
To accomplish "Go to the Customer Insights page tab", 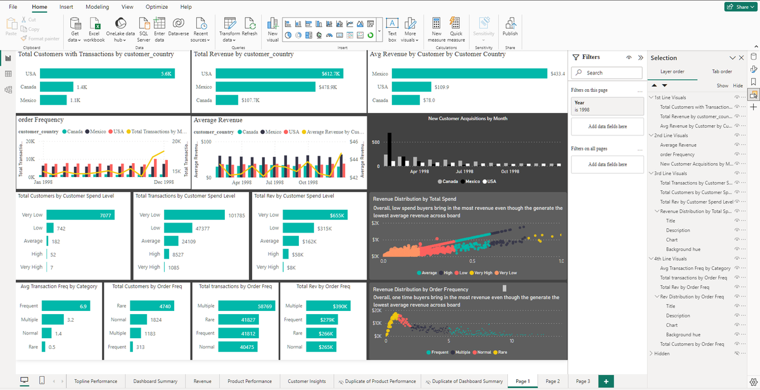I will coord(307,381).
